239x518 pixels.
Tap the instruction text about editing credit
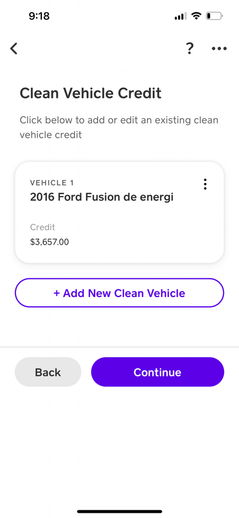pyautogui.click(x=119, y=127)
